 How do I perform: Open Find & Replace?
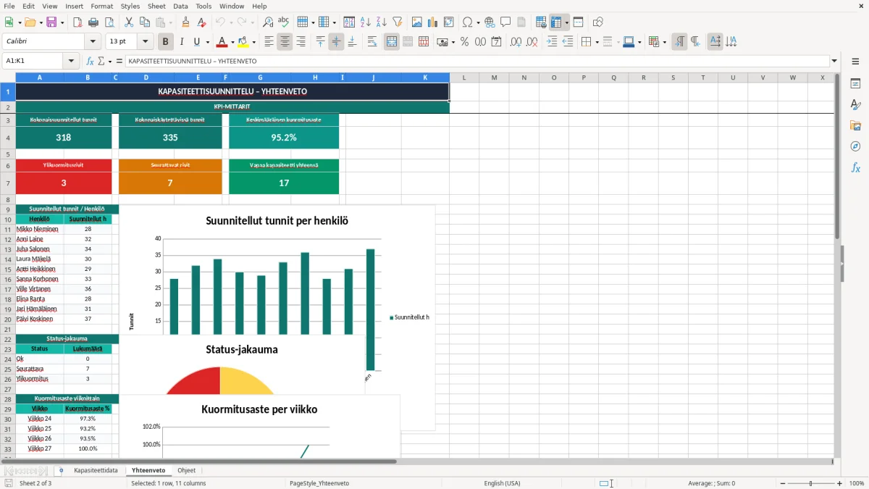point(268,22)
